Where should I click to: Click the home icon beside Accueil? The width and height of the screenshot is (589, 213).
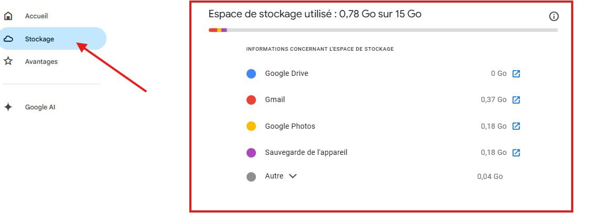8,16
